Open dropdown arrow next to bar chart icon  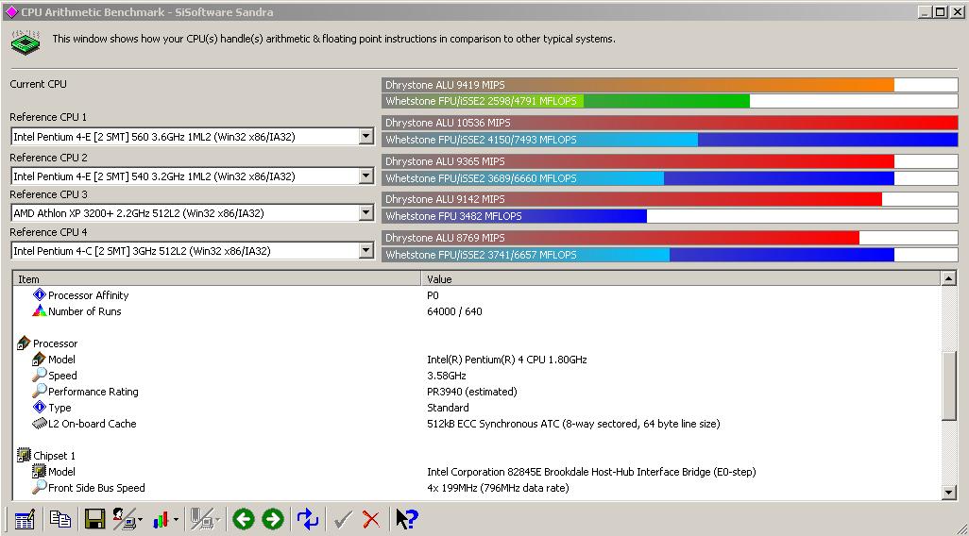pyautogui.click(x=176, y=520)
